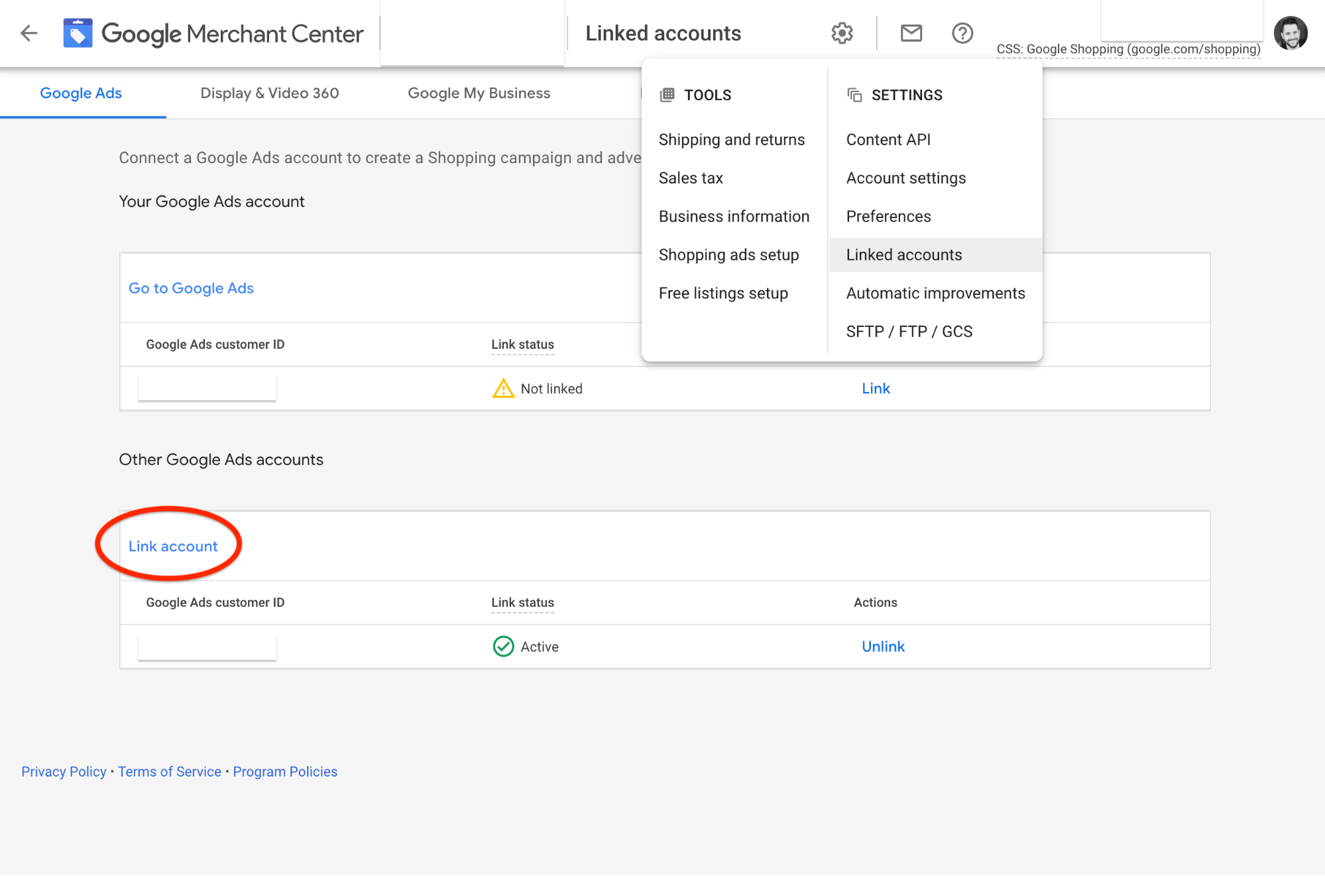Select the highlighted Linked accounts menu item
This screenshot has width=1325, height=876.
935,255
